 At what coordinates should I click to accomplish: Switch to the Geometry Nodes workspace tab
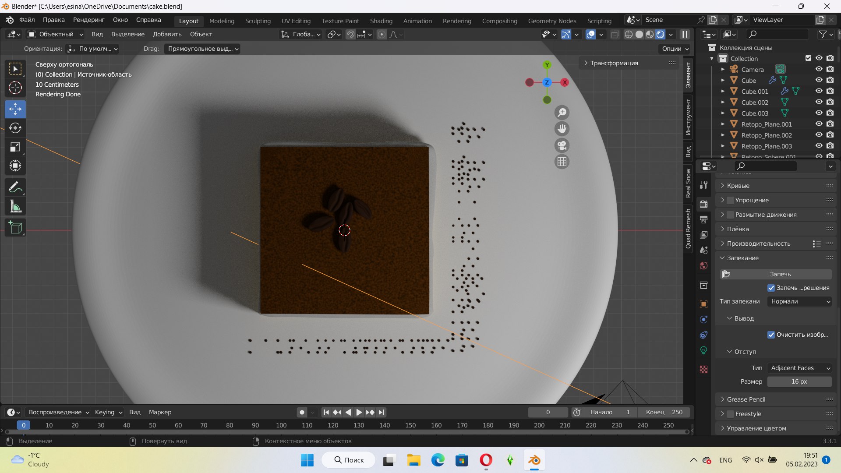coord(552,21)
